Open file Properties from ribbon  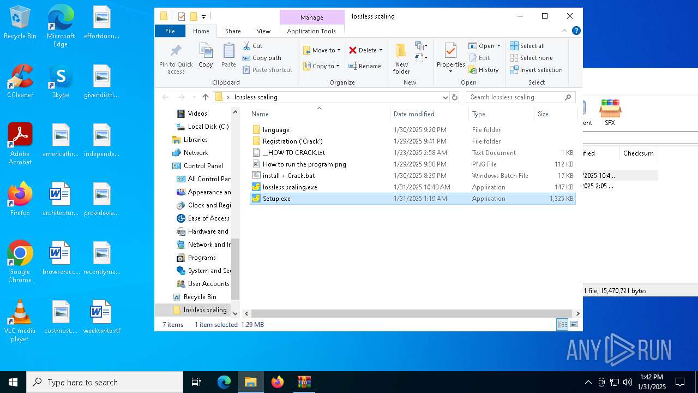click(x=450, y=58)
